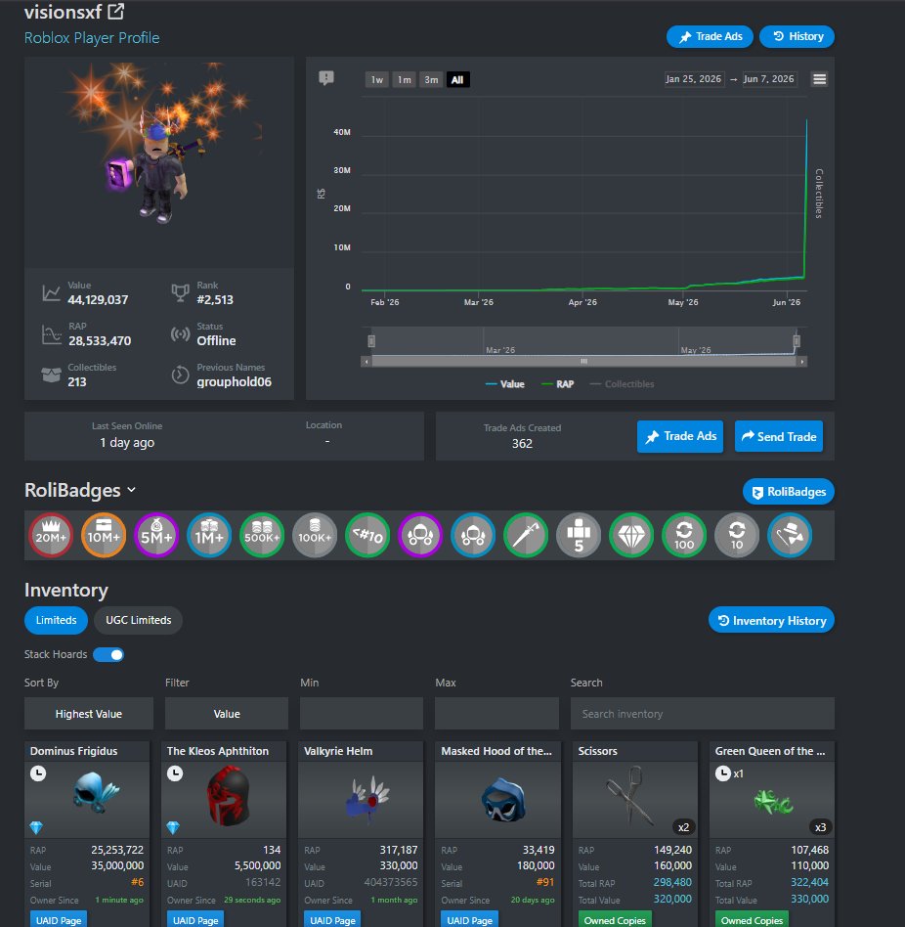This screenshot has height=927, width=905.
Task: Click the <#10 serial RoliBadge
Action: 367,536
